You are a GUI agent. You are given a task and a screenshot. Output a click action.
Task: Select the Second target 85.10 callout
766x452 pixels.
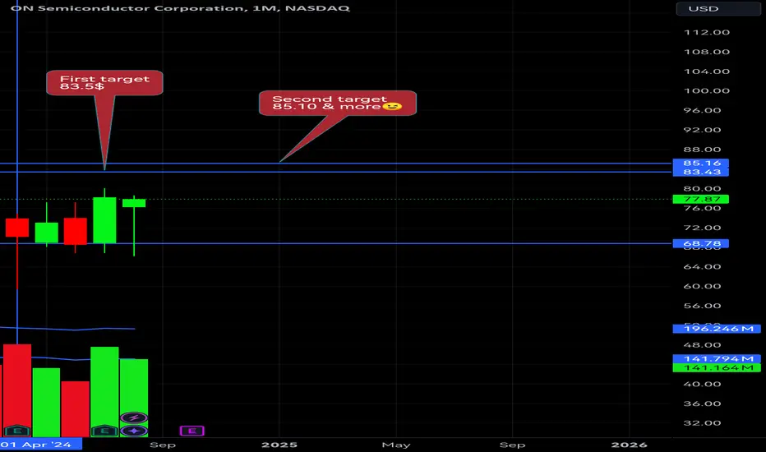click(338, 103)
